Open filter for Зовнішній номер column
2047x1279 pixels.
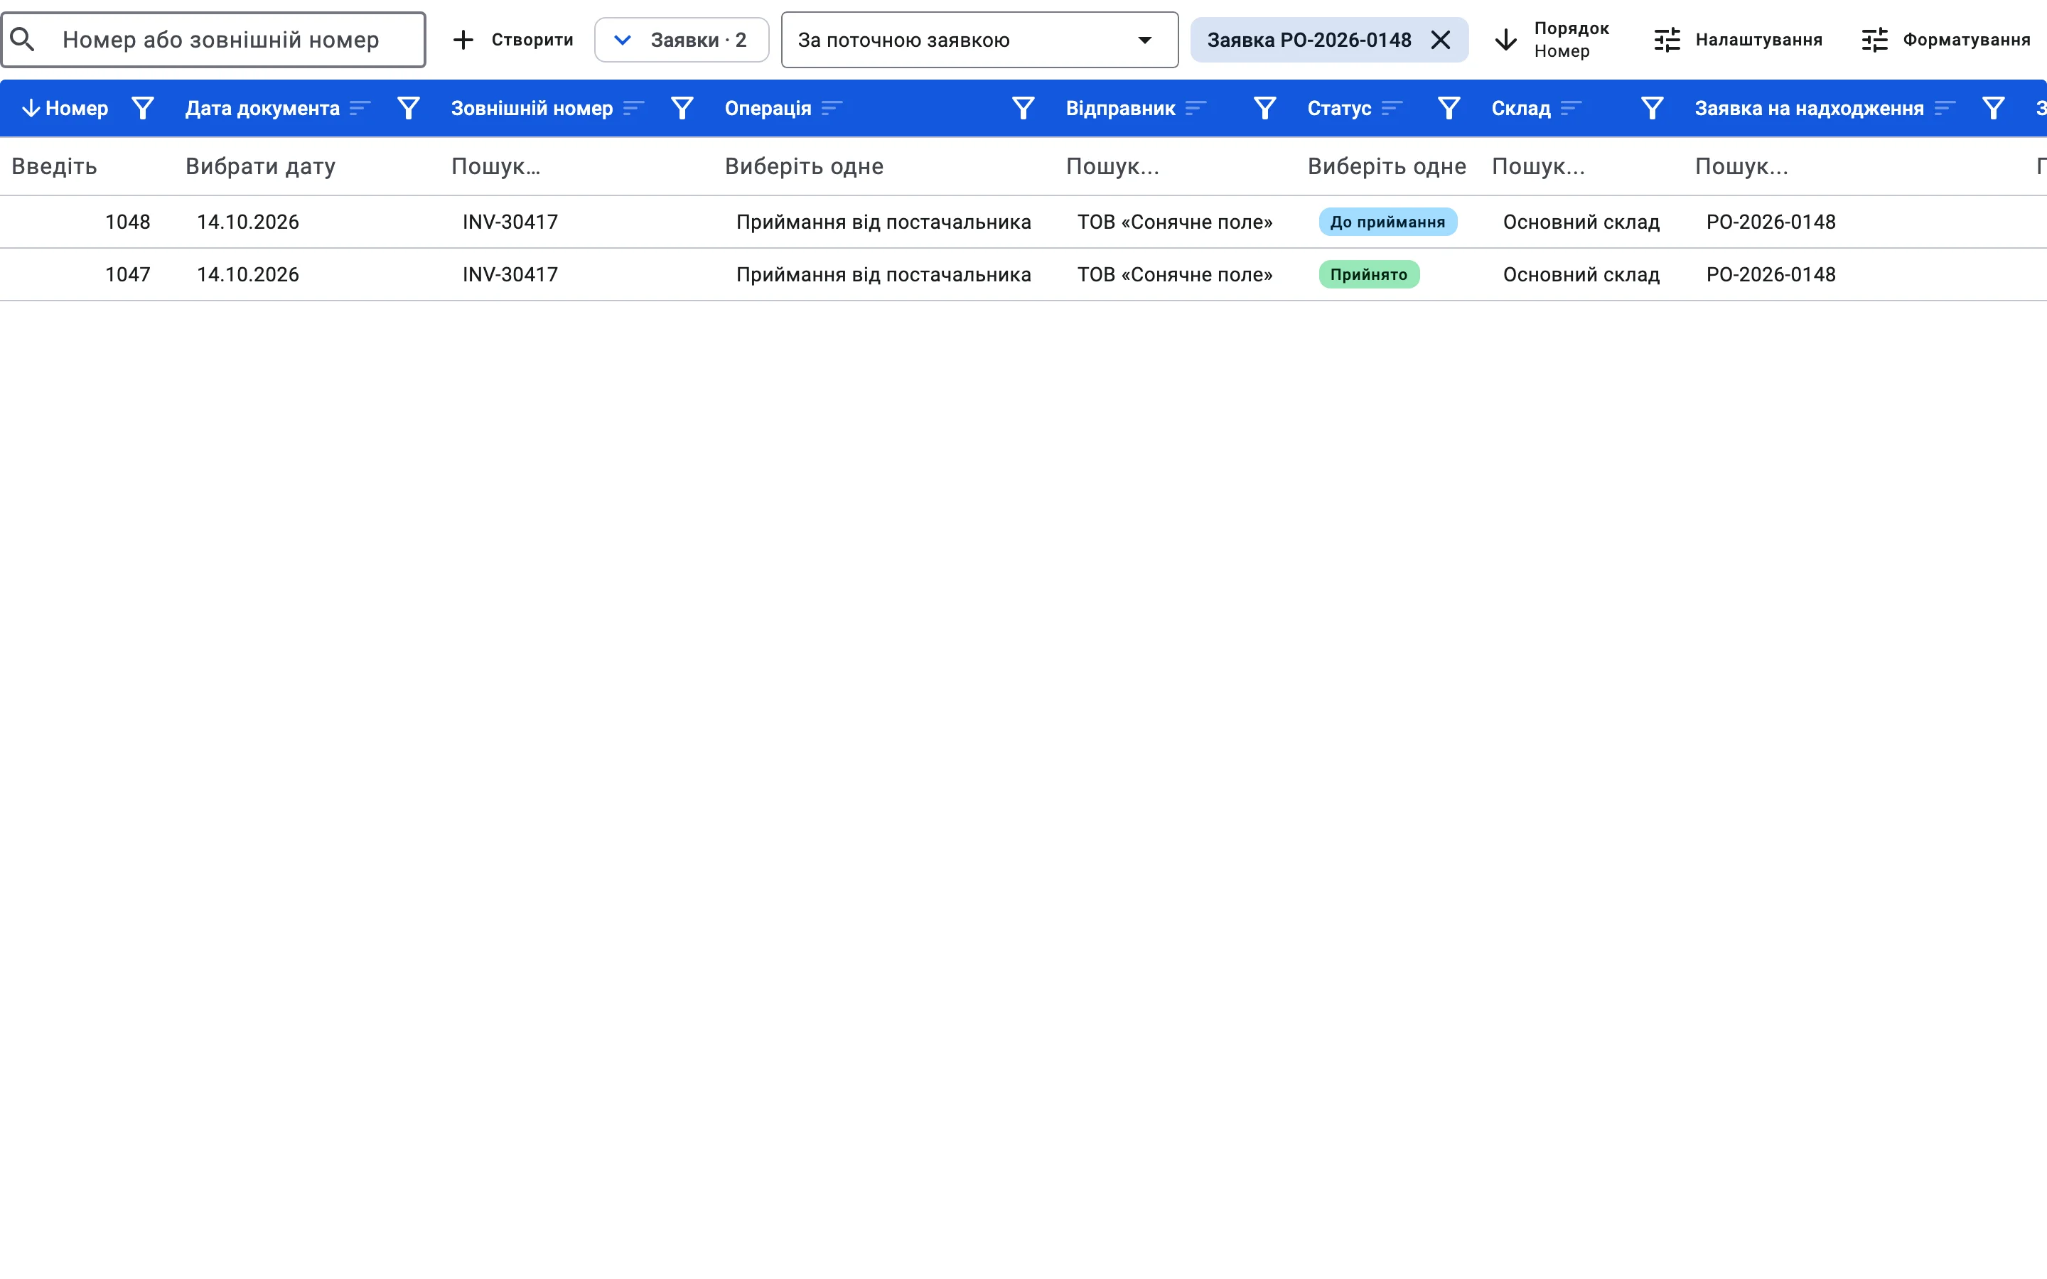tap(682, 108)
